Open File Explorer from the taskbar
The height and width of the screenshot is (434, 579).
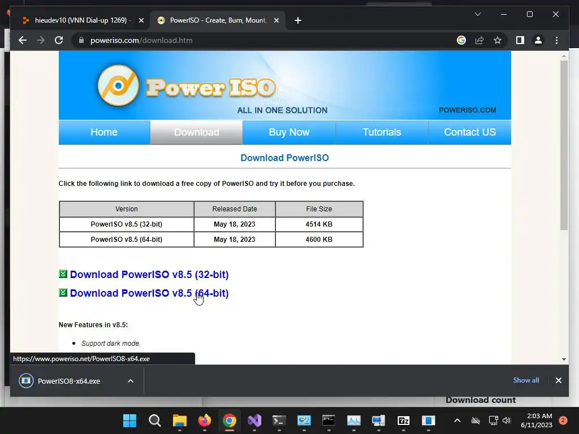tap(180, 420)
